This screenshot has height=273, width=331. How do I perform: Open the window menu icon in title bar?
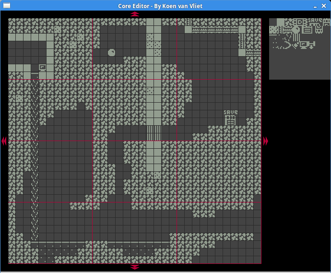pyautogui.click(x=7, y=5)
